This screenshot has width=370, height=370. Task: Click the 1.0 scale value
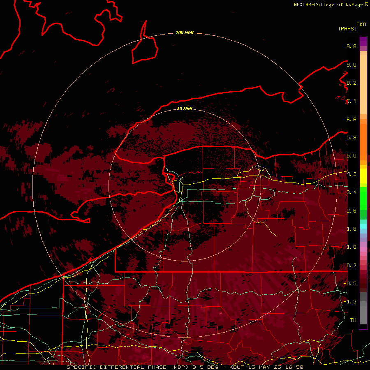(351, 247)
